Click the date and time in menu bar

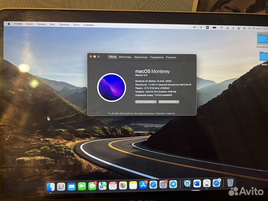tap(258, 28)
